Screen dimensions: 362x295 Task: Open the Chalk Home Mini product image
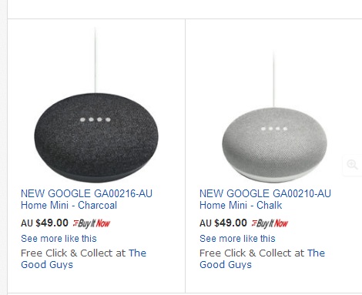click(x=275, y=117)
